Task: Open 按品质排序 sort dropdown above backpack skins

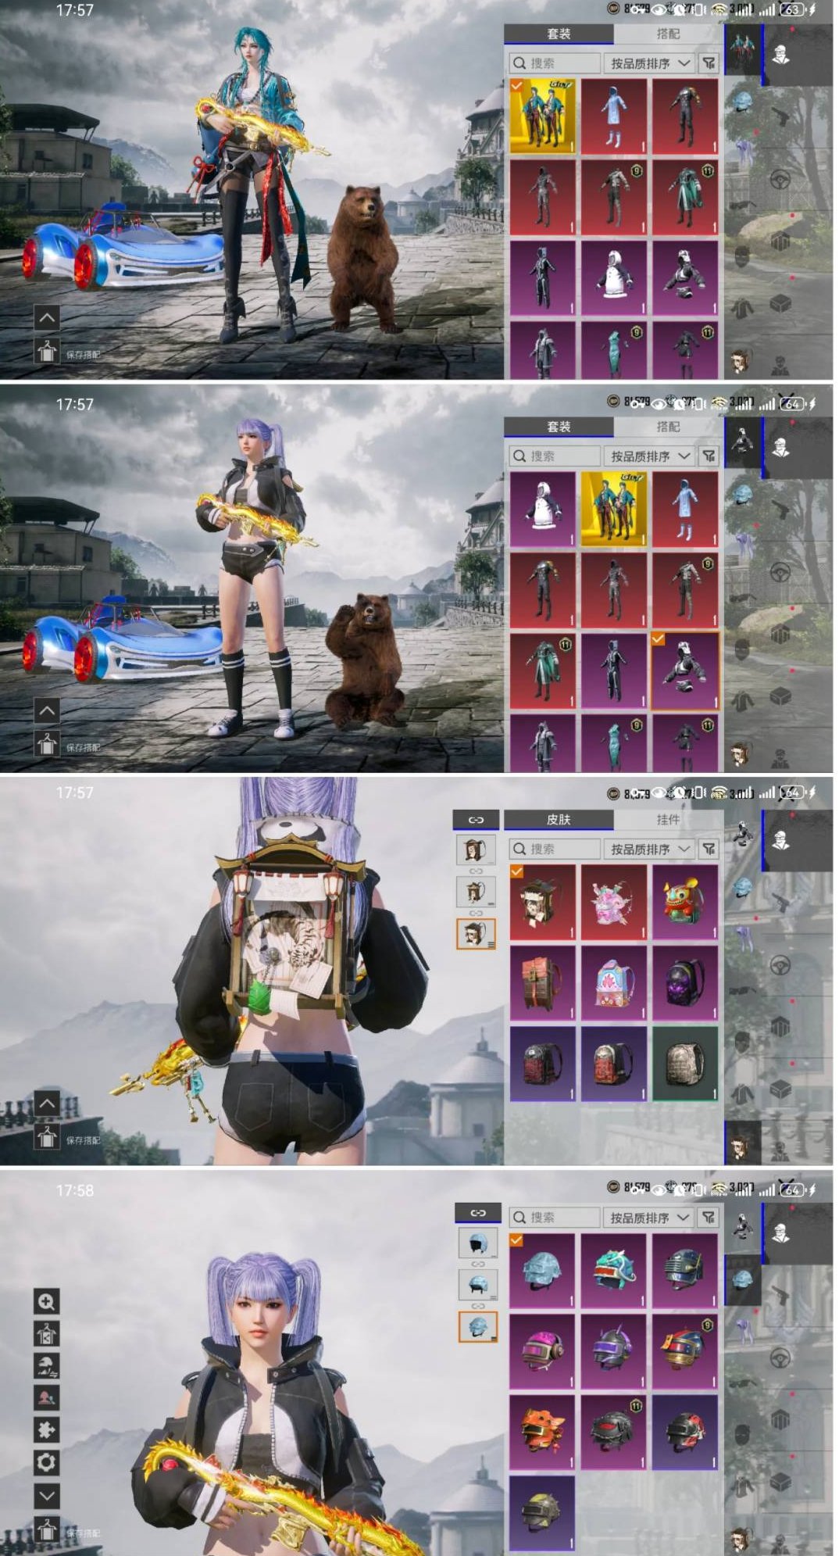Action: point(649,849)
